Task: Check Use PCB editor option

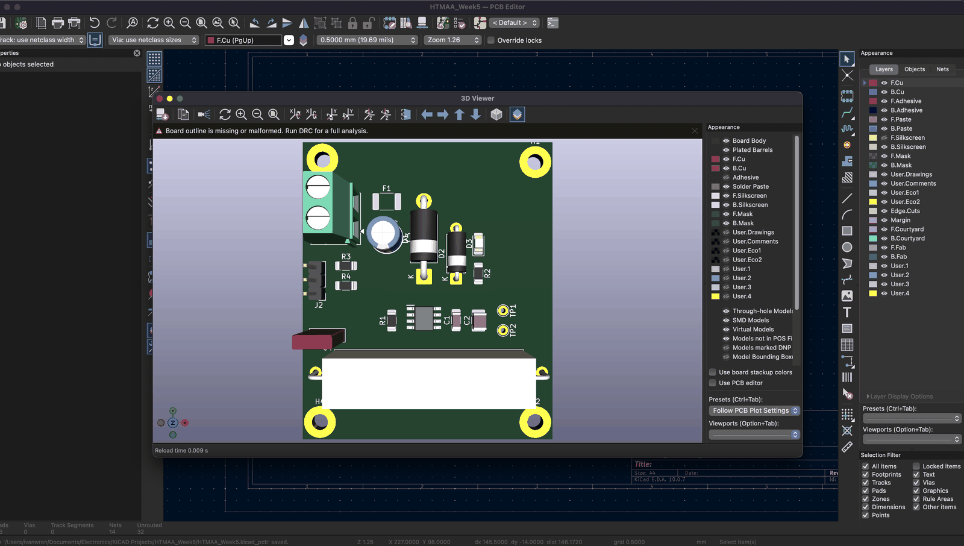Action: (713, 383)
